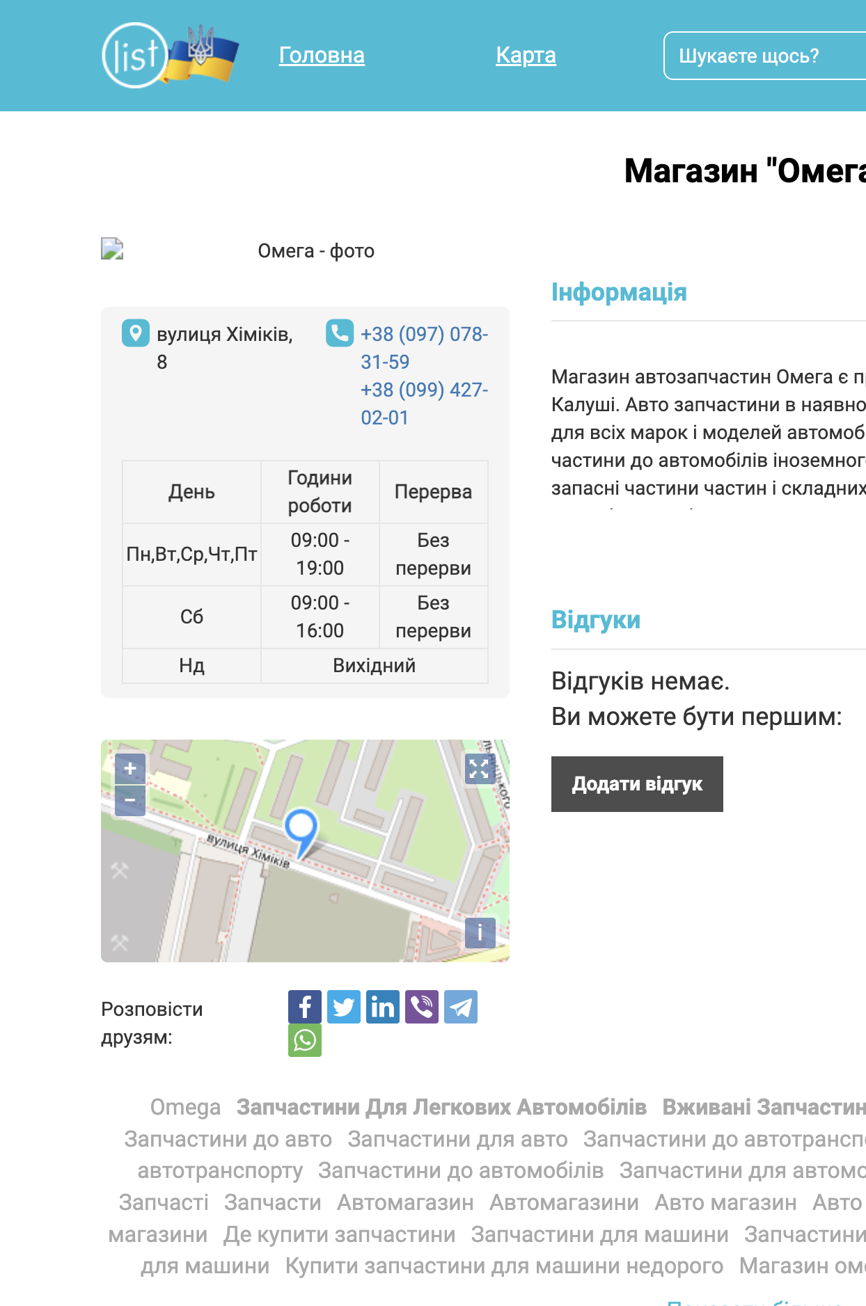Open tag Запчастини для авто
866x1306 pixels.
(457, 1139)
